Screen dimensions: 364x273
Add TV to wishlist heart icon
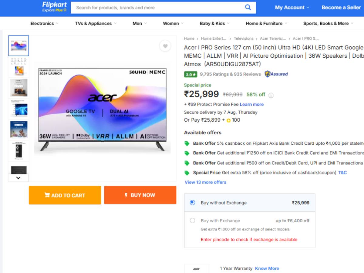point(165,46)
